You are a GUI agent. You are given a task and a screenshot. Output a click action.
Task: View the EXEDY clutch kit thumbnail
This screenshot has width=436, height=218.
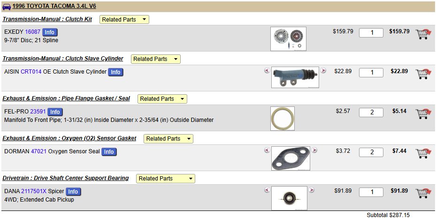288,39
